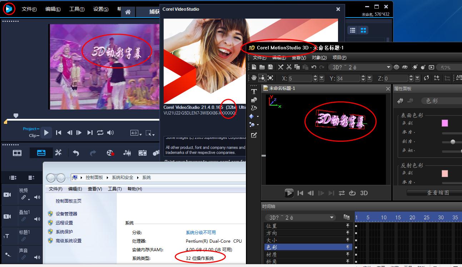This screenshot has width=462, height=267.
Task: Expand the particle tool dropdown arrow
Action: click(x=258, y=125)
